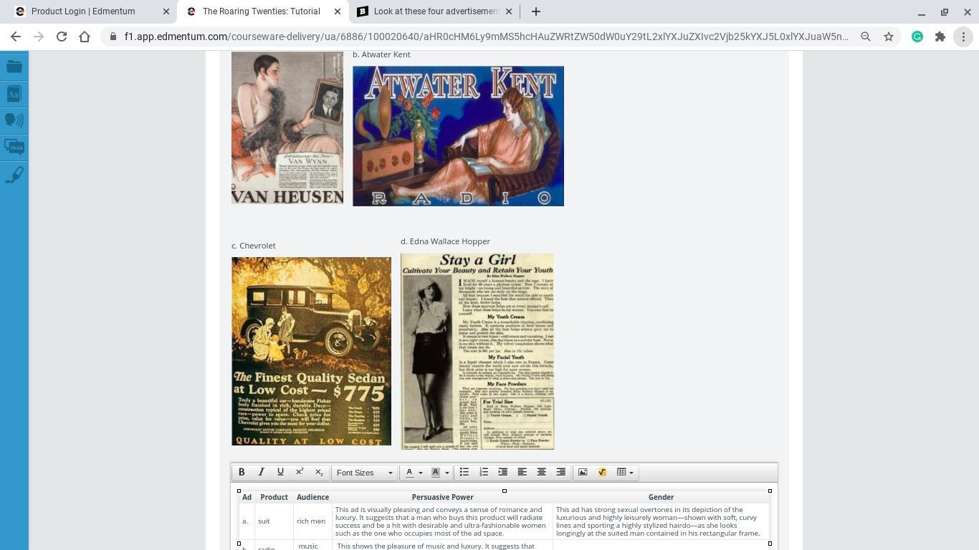This screenshot has height=550, width=979.
Task: Center-align the text
Action: point(542,473)
